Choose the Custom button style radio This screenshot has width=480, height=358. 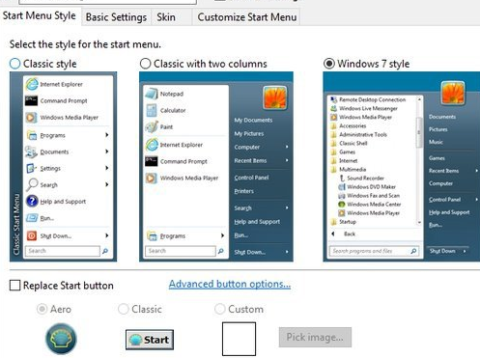pos(220,309)
